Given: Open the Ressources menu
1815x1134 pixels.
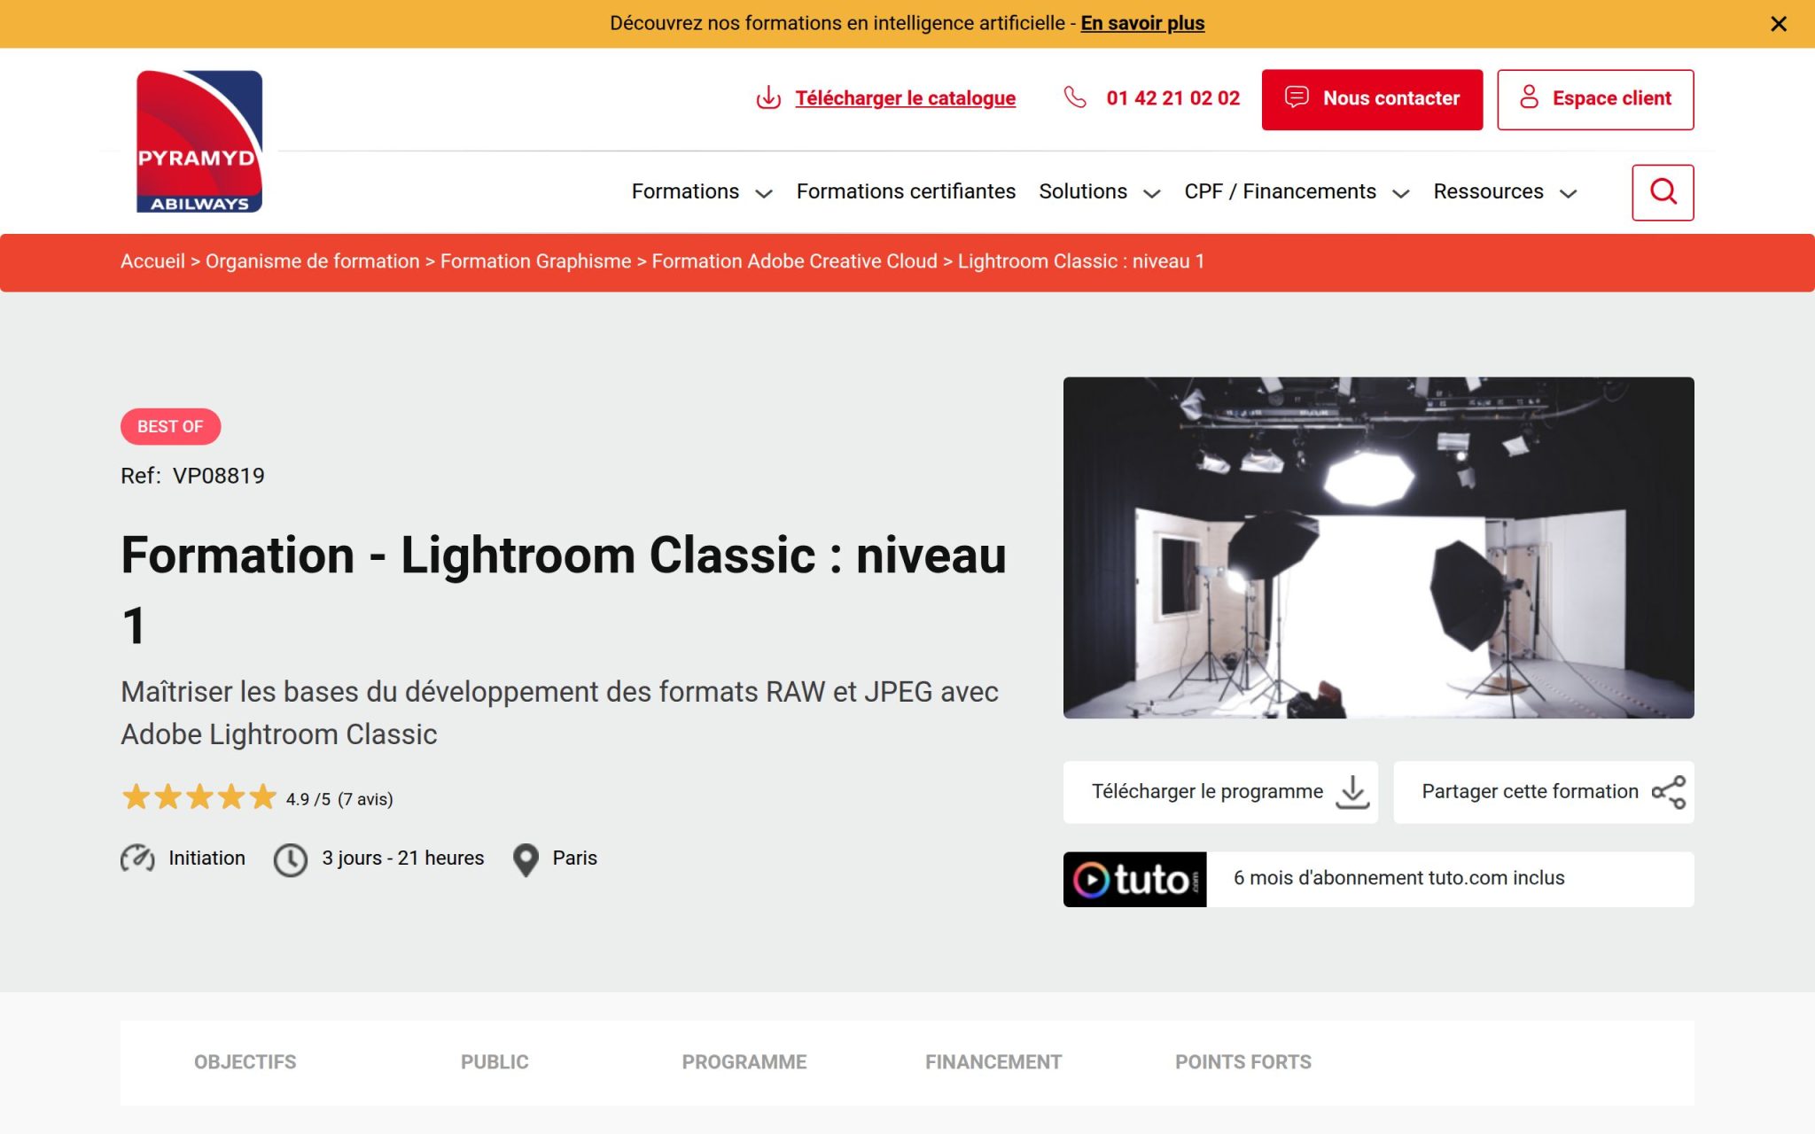Looking at the screenshot, I should (x=1488, y=191).
